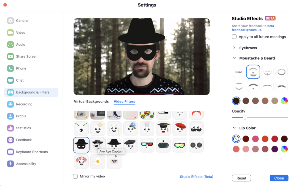Viewport: 292px width, 186px height.
Task: Apply the daisy flower filter
Action: tap(98, 162)
